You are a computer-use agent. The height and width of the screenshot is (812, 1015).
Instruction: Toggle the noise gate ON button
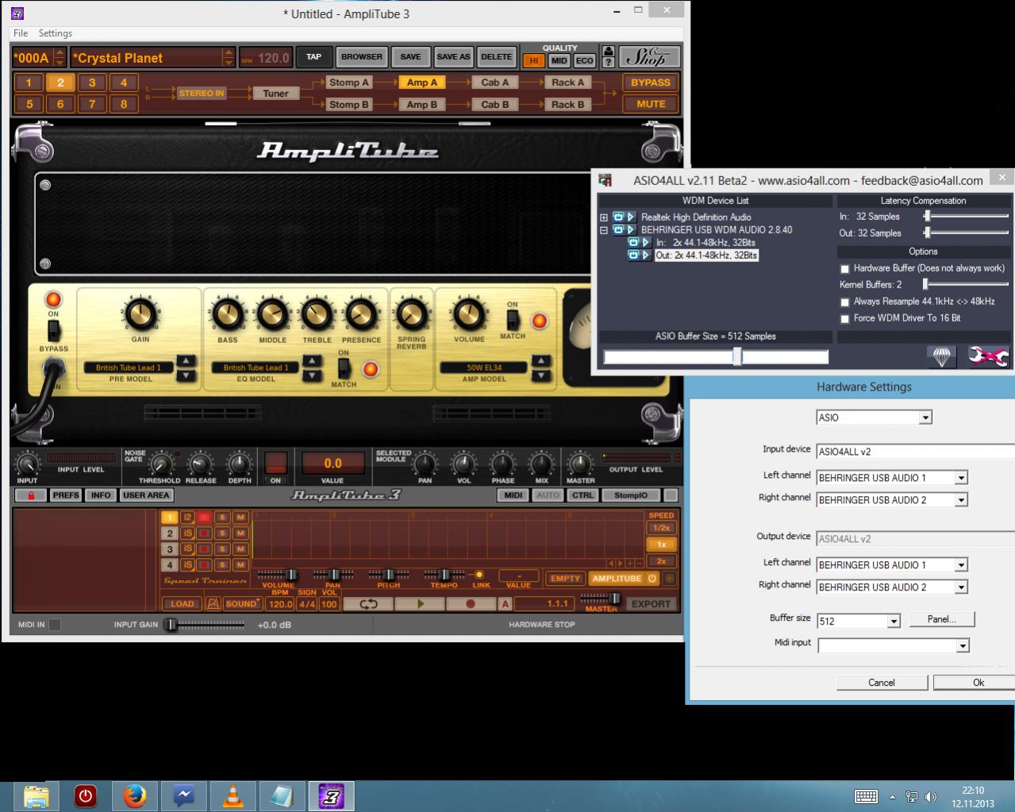tap(275, 480)
